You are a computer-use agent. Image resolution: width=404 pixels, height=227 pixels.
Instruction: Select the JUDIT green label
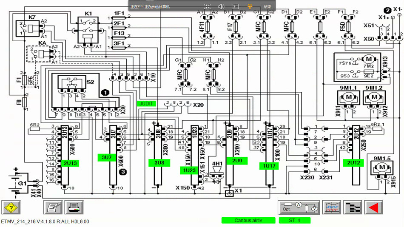click(146, 103)
